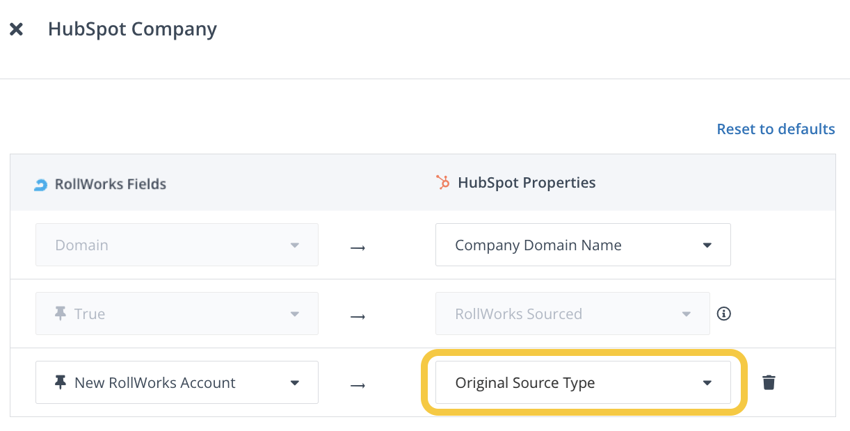Click the RollWorks Fields column header
This screenshot has width=850, height=431.
pyautogui.click(x=110, y=184)
